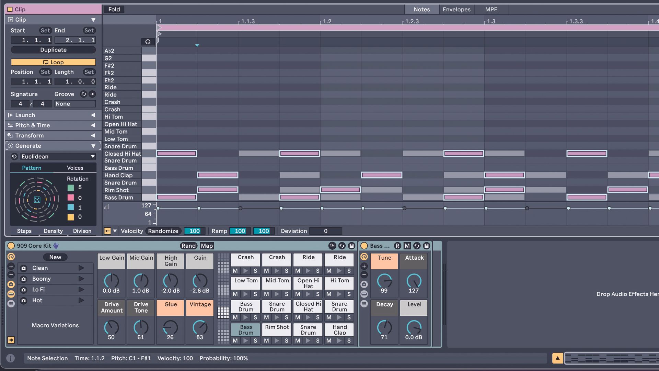Launch the Boomy macro variation

point(81,279)
